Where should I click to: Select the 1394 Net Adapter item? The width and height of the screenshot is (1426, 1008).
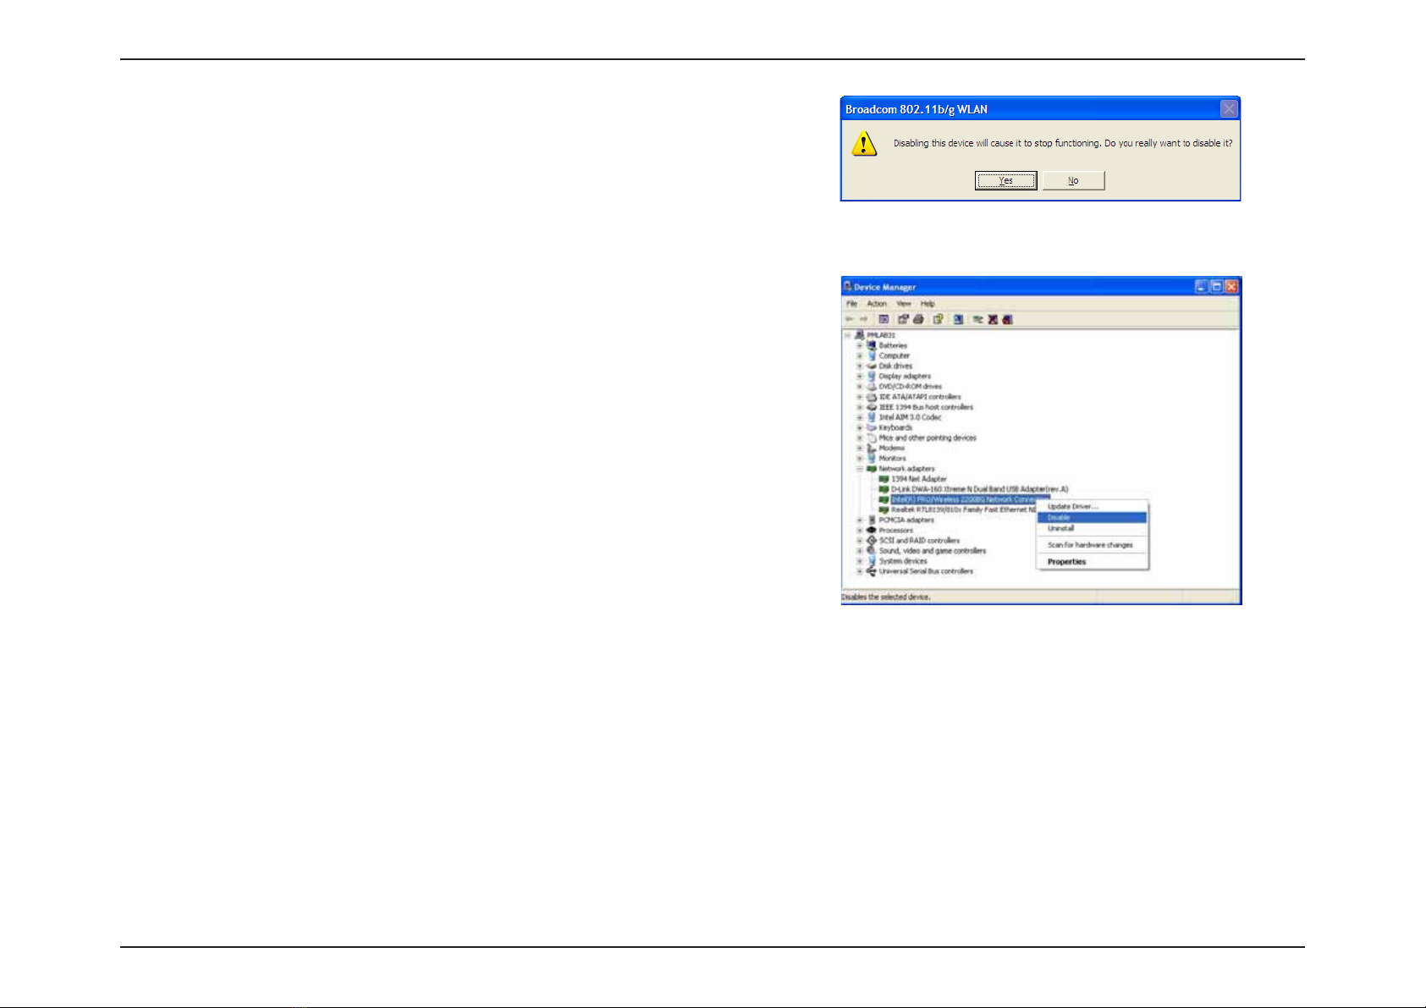pyautogui.click(x=919, y=479)
